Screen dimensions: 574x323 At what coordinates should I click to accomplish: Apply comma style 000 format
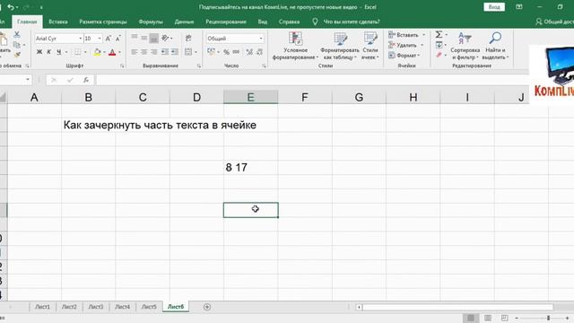pyautogui.click(x=236, y=52)
